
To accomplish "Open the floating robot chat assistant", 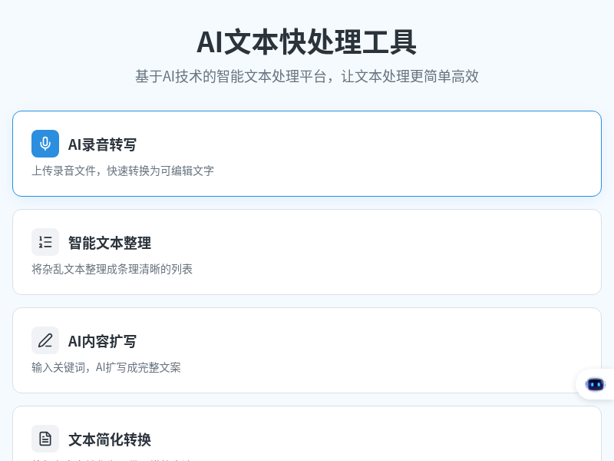I will pos(595,384).
